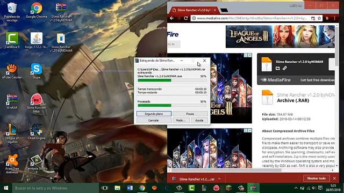Open the Cheat Engine desktop shortcut
The image size is (344, 193).
click(37, 132)
